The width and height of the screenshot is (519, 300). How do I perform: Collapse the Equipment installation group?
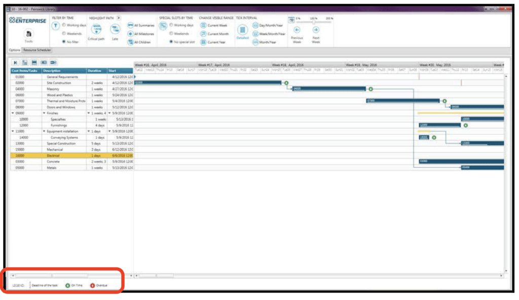(x=44, y=131)
